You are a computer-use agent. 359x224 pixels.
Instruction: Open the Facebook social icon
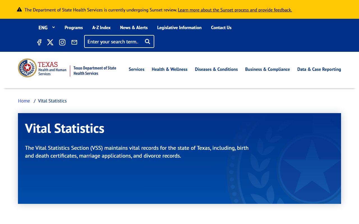click(x=39, y=42)
